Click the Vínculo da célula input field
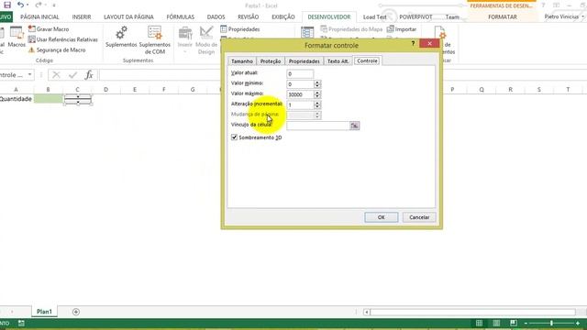This screenshot has height=330, width=587. [x=318, y=126]
